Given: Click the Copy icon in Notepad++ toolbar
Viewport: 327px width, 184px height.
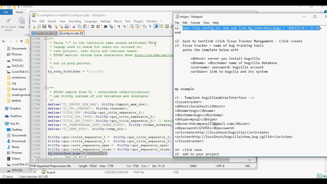Looking at the screenshot, I should [x=79, y=26].
